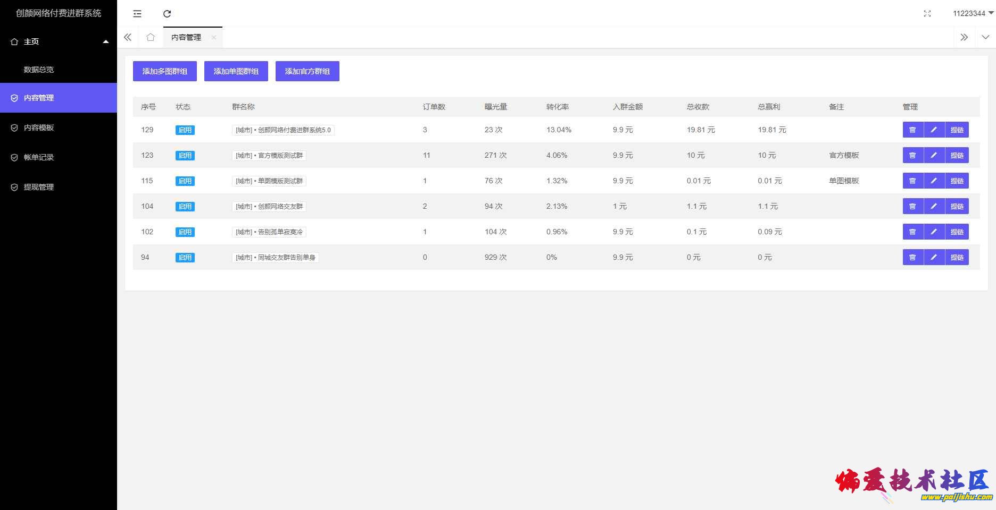Click the 添加官方群组 button
The image size is (996, 510).
(307, 71)
